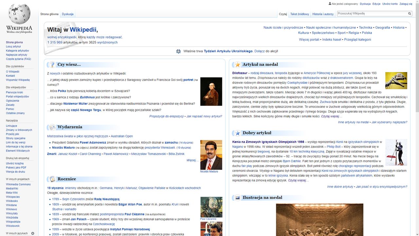Open 'Częste pytania (FAQ)' in the sidebar
This screenshot has width=419, height=236.
click(18, 59)
